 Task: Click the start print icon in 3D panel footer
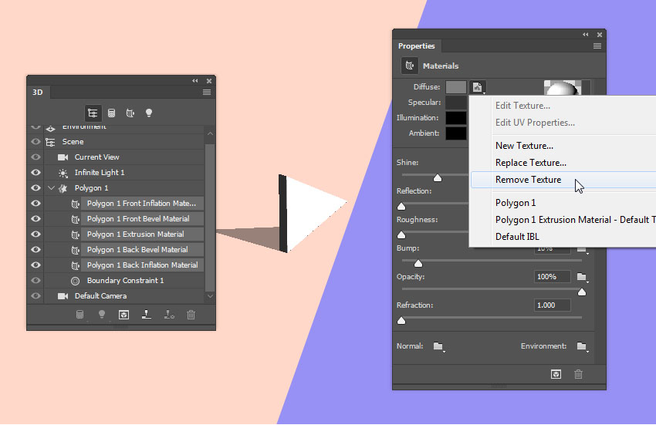click(x=147, y=315)
